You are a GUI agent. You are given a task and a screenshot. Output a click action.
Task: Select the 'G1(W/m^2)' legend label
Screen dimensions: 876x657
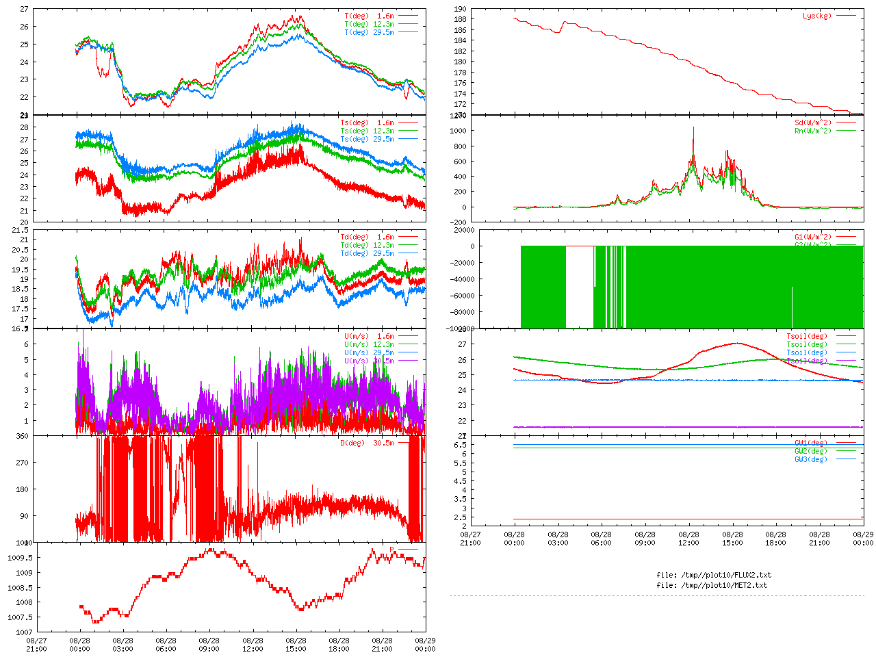813,237
